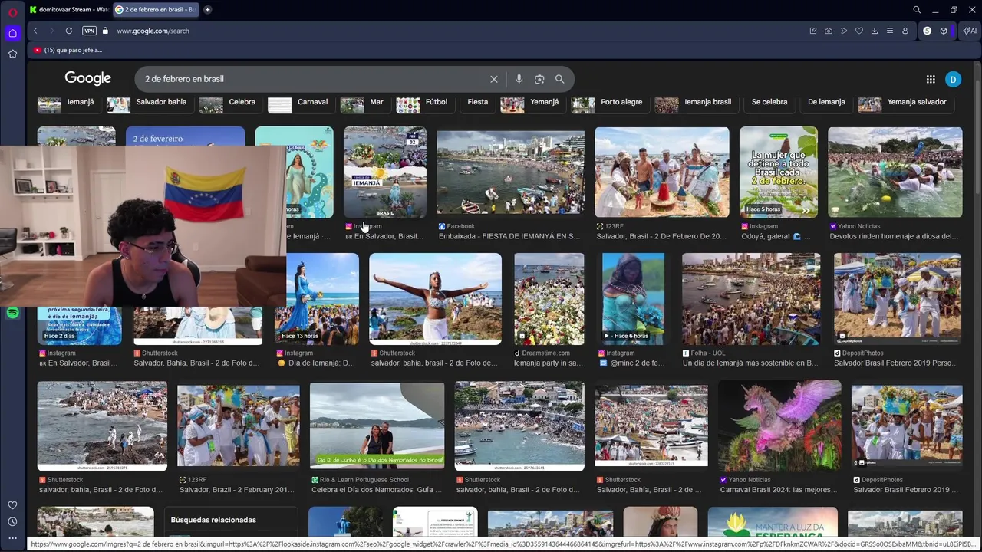Click the sidebar home icon
This screenshot has height=552, width=982.
(12, 33)
